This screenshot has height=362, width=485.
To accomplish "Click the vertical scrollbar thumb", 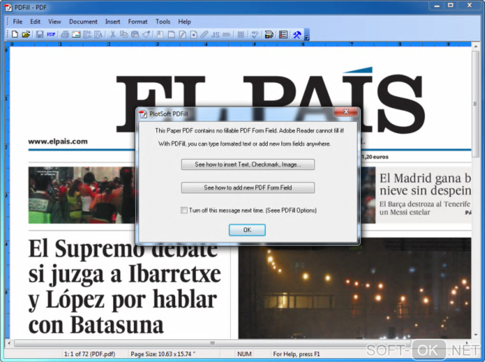I will coord(475,104).
